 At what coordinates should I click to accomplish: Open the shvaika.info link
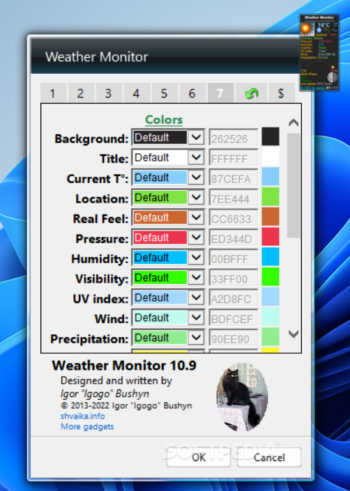(83, 416)
